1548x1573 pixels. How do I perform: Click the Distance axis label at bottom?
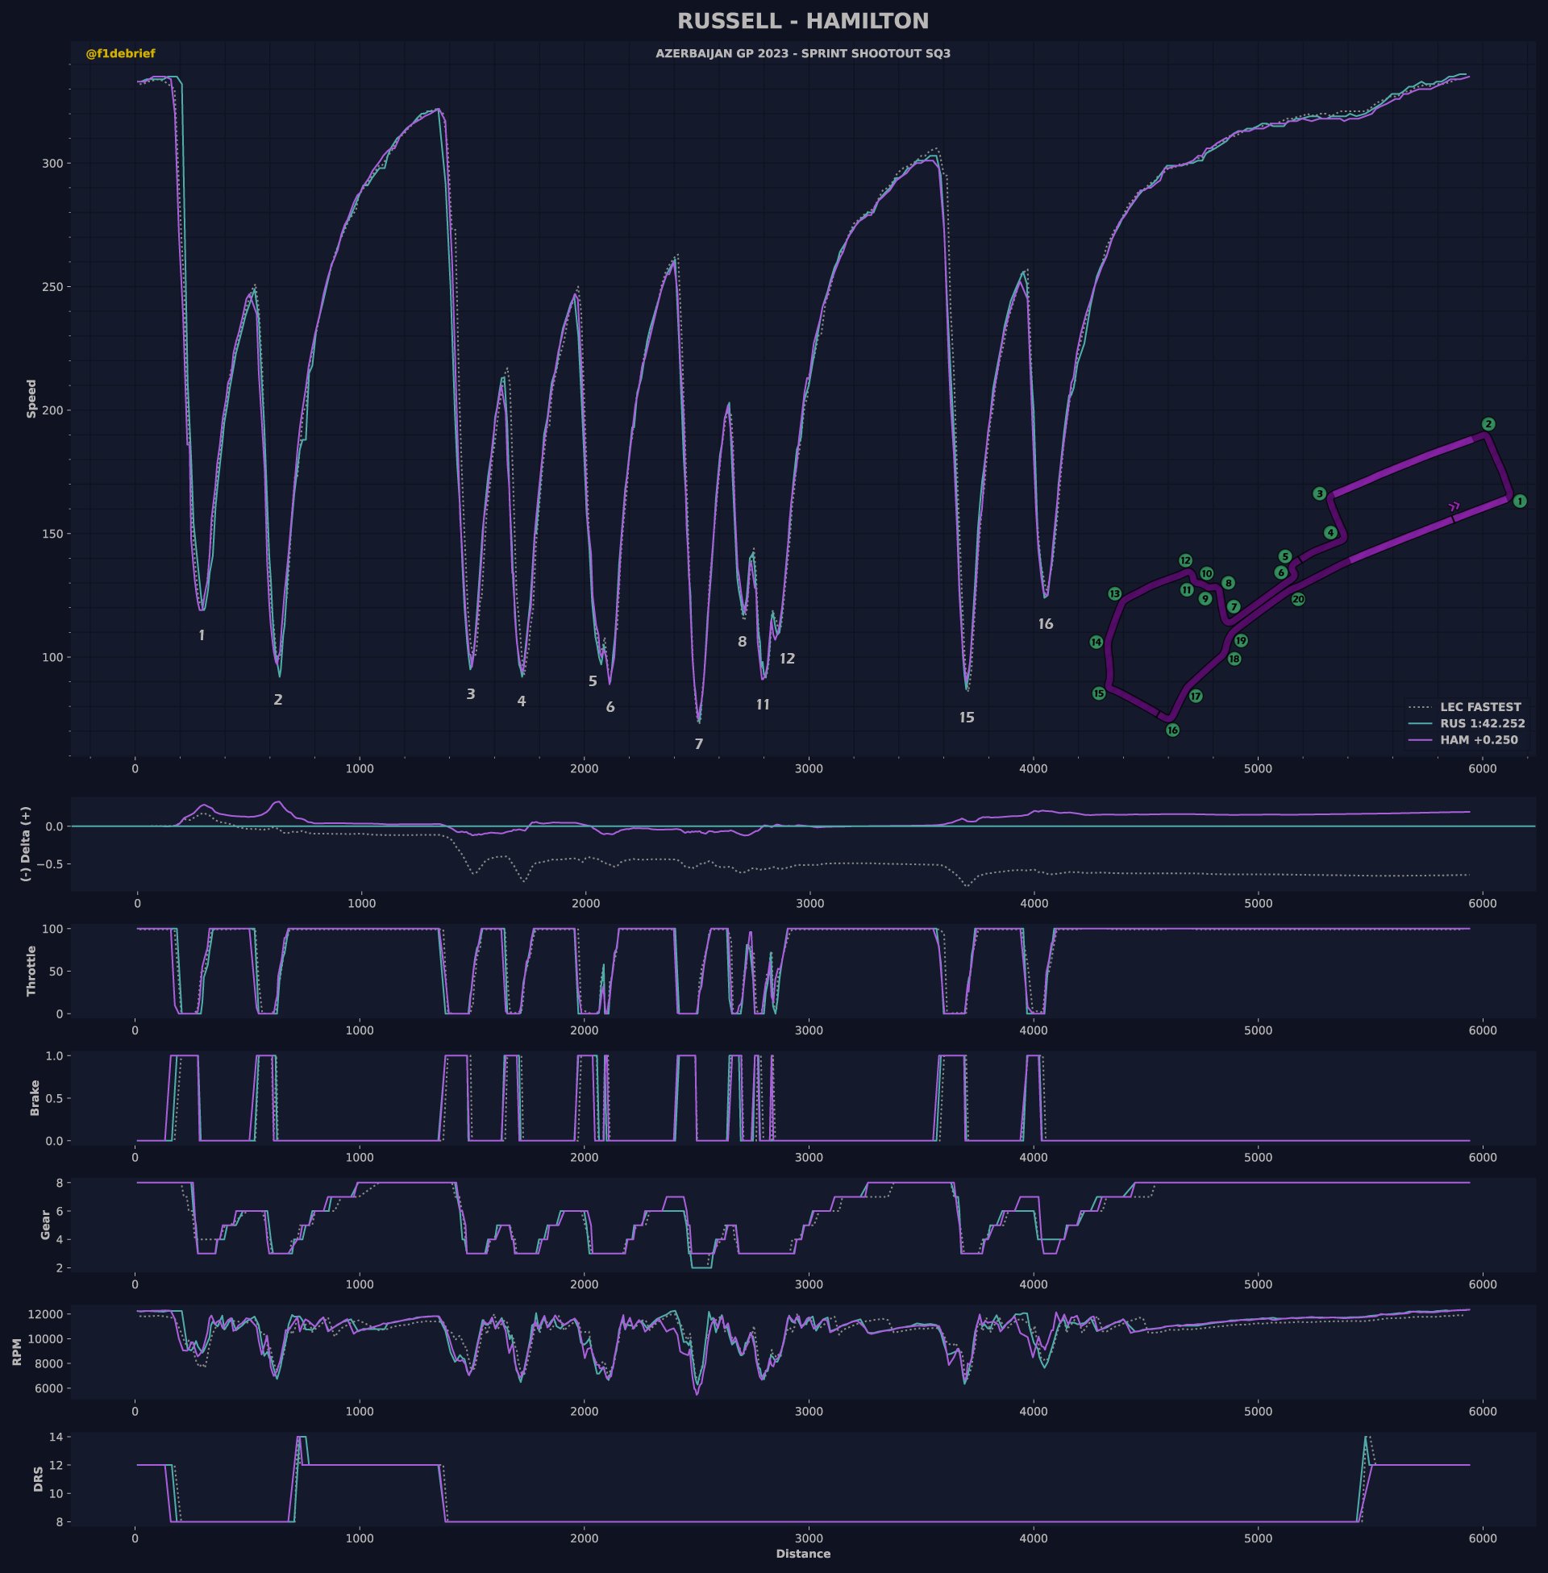802,1554
